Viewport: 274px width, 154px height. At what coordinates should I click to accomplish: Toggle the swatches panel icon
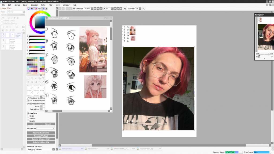coord(43,9)
